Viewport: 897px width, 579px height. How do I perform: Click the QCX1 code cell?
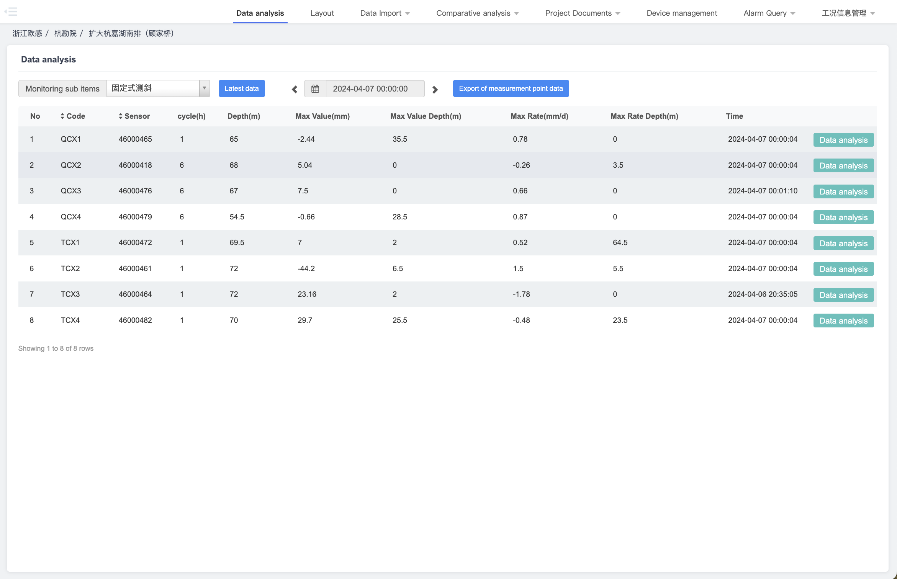coord(70,139)
